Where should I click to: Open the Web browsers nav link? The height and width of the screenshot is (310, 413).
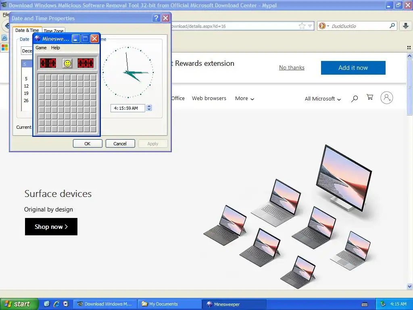point(209,98)
